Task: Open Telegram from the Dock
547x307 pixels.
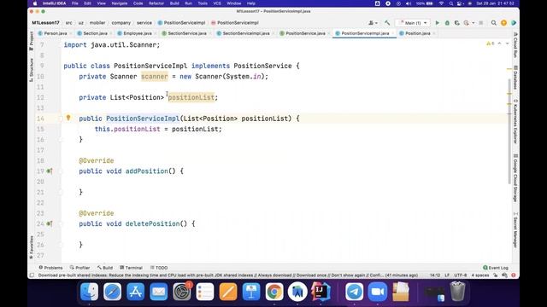Action: pyautogui.click(x=354, y=292)
